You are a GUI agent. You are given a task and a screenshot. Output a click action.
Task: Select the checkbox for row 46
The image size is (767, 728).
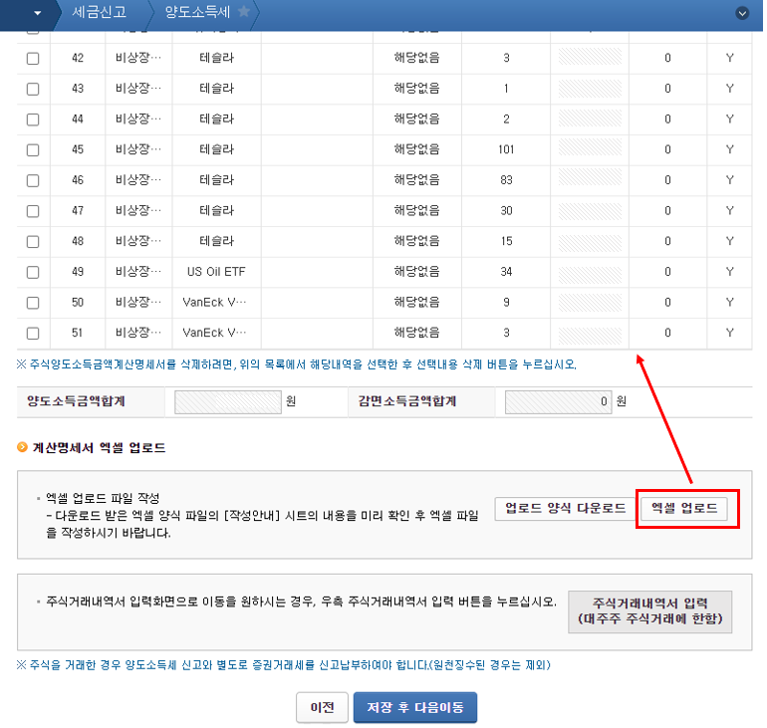pyautogui.click(x=33, y=180)
